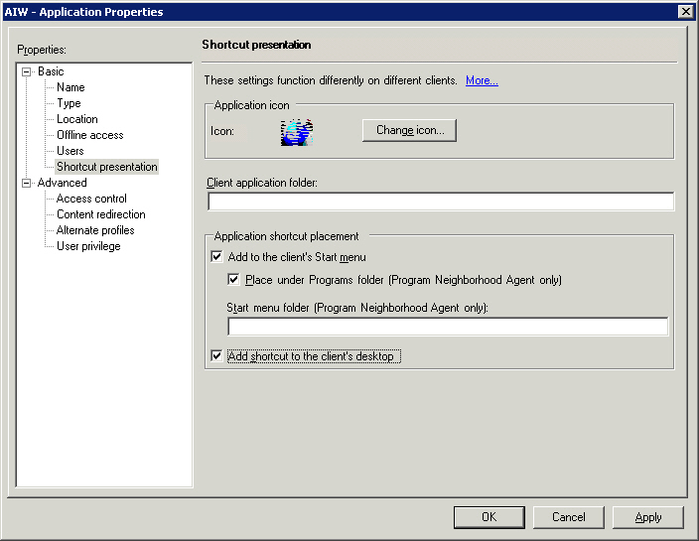Viewport: 699px width, 541px height.
Task: Select Name in the properties tree
Action: tap(70, 87)
